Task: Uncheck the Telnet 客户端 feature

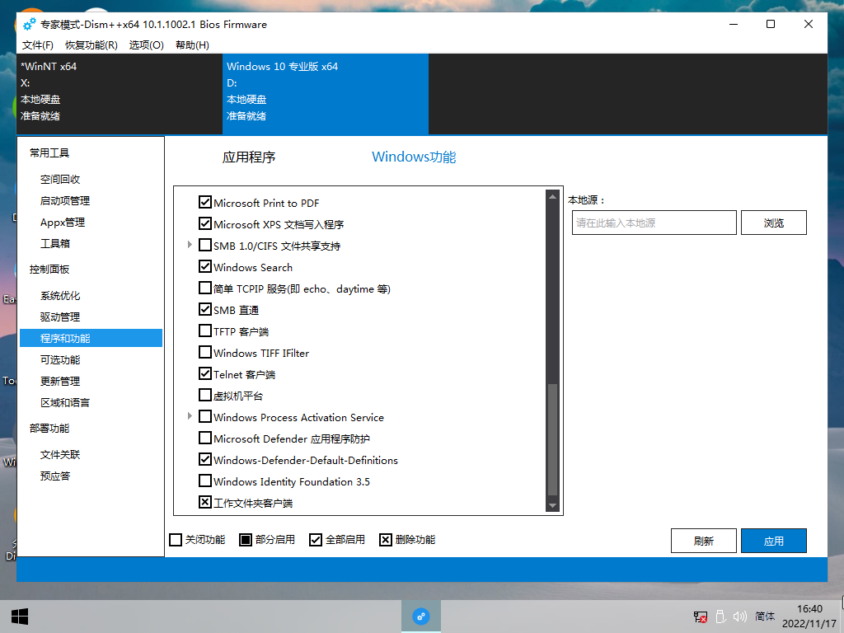Action: [204, 374]
